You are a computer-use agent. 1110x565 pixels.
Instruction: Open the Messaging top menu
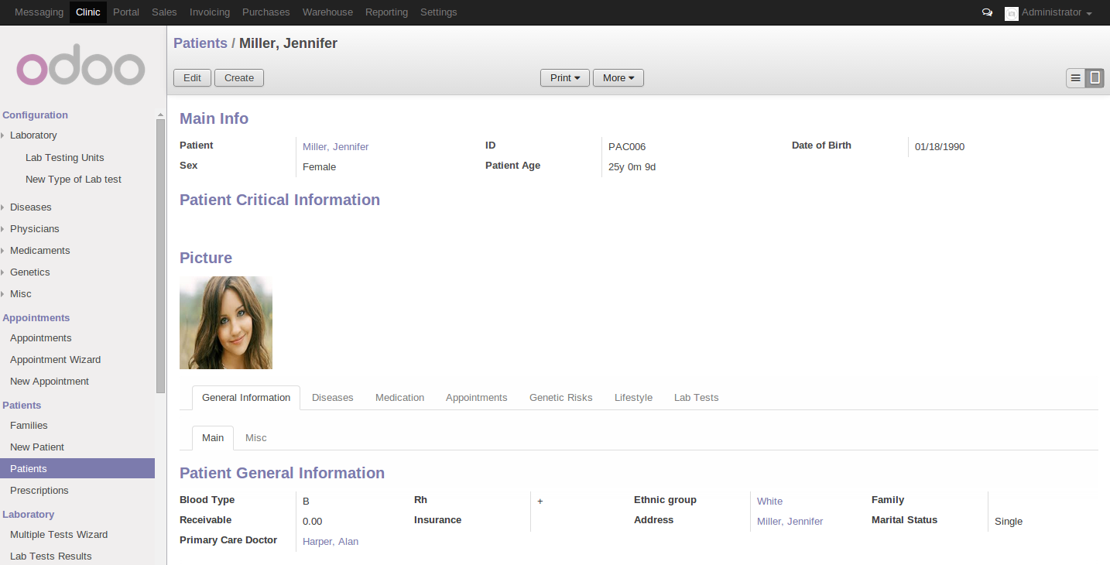pos(39,12)
